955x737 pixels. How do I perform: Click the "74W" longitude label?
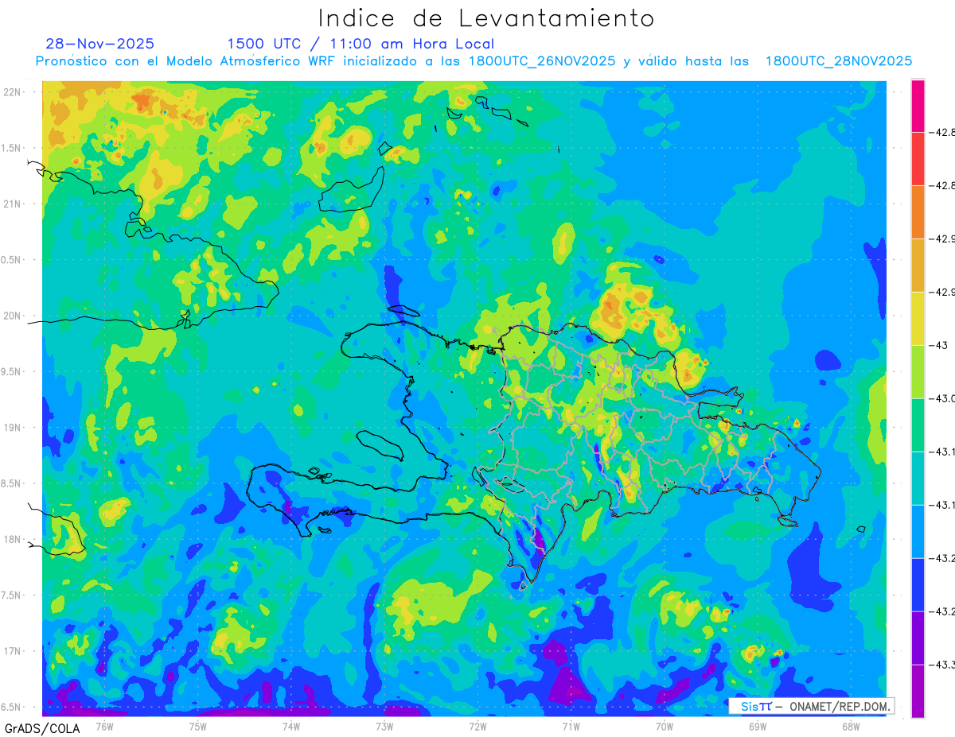pyautogui.click(x=290, y=726)
